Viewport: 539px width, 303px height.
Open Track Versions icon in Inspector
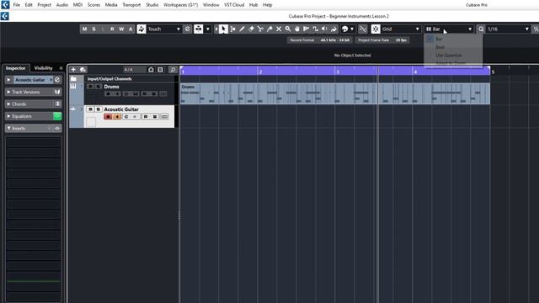(57, 92)
